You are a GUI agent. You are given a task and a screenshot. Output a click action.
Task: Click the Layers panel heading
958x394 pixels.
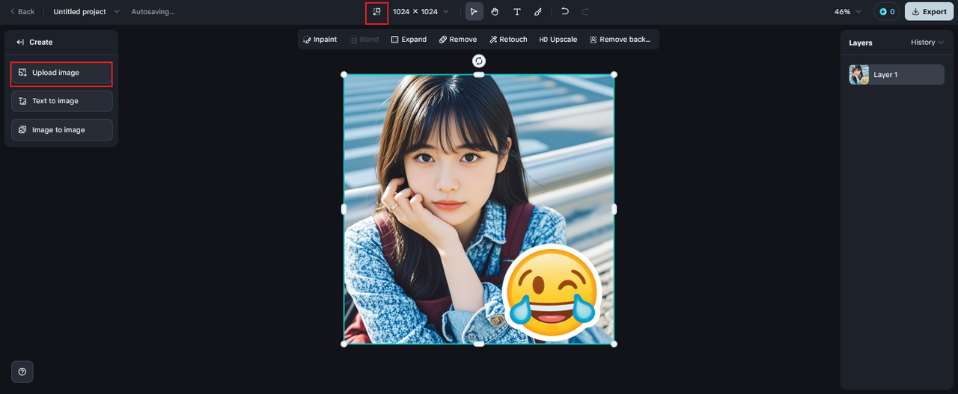point(861,43)
